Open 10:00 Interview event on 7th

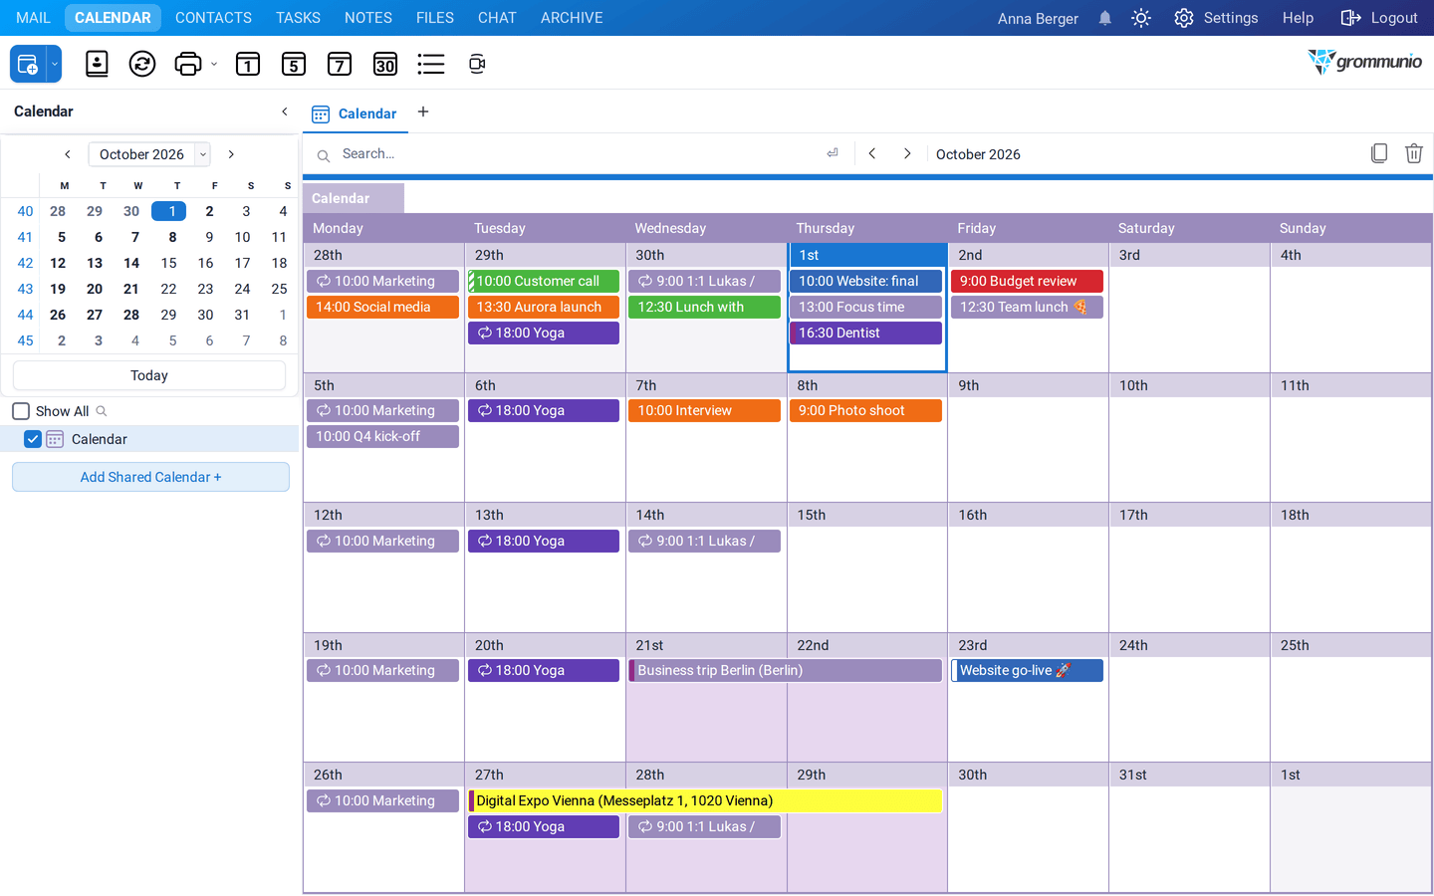(x=704, y=410)
